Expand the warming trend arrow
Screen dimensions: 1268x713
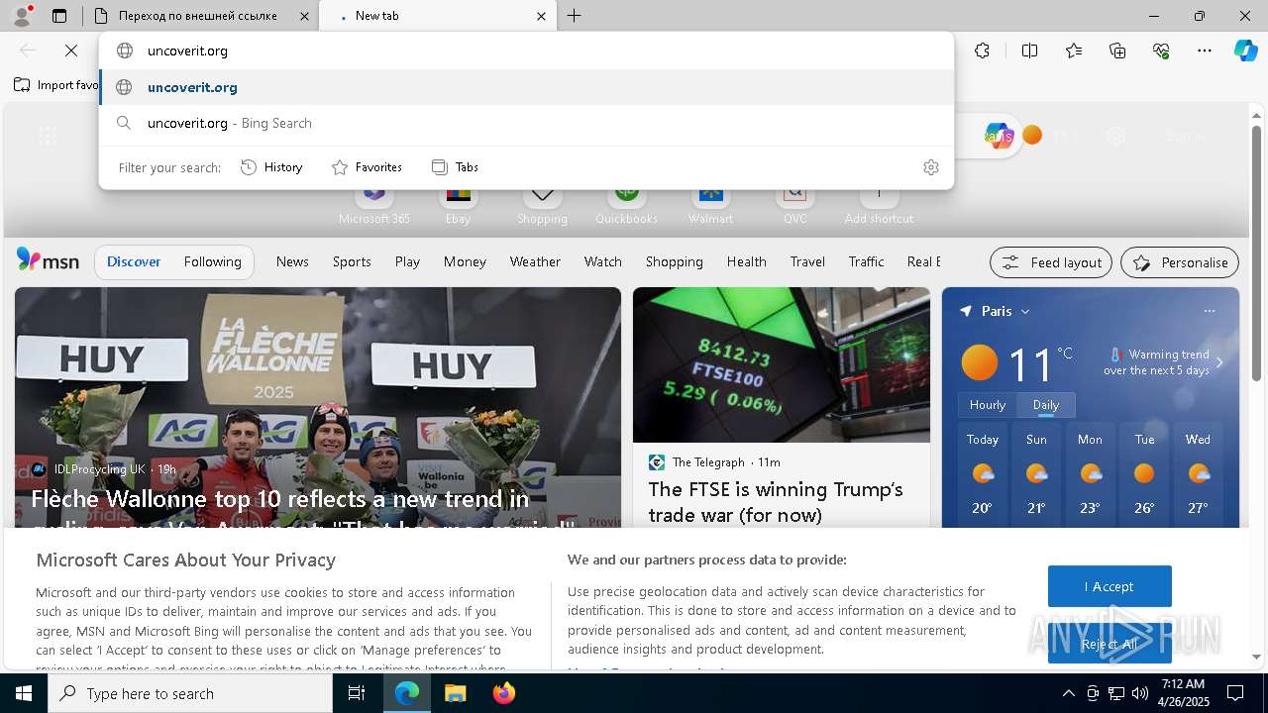(x=1219, y=362)
